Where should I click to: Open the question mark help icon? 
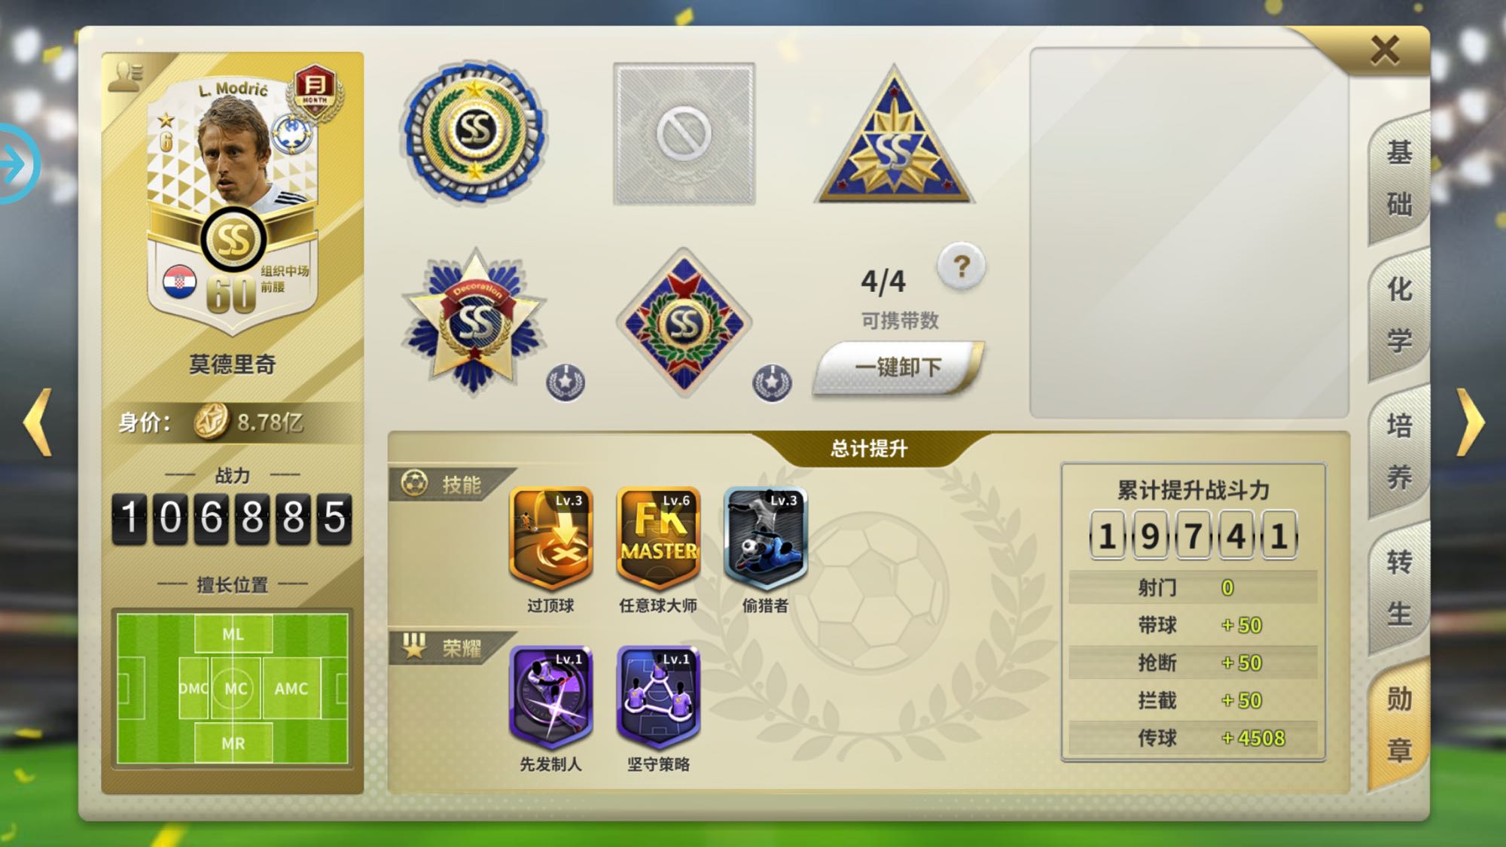pos(961,267)
